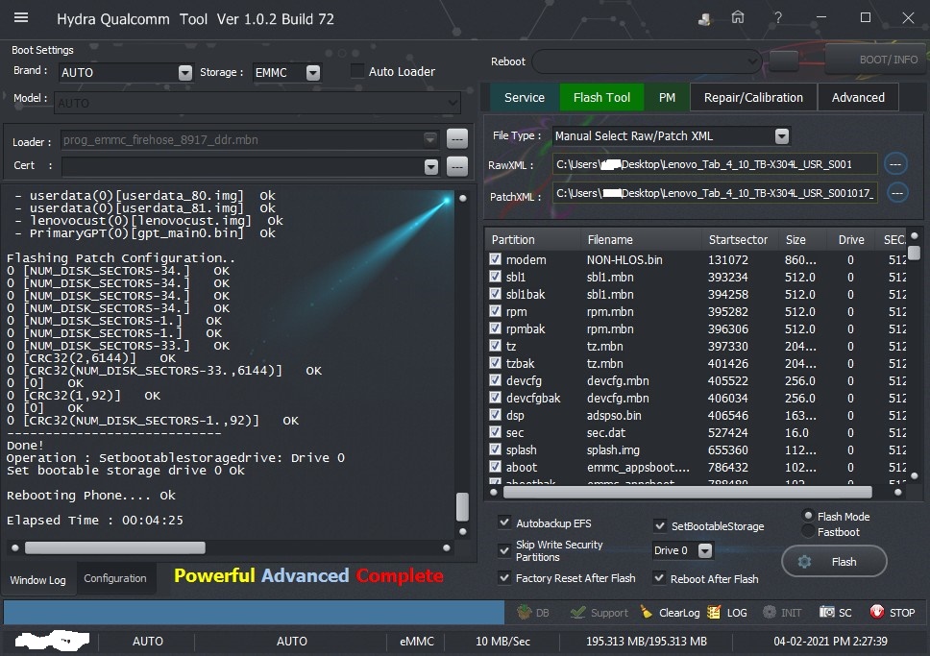This screenshot has height=656, width=930.
Task: Expand the Loader dropdown arrow
Action: click(x=430, y=139)
